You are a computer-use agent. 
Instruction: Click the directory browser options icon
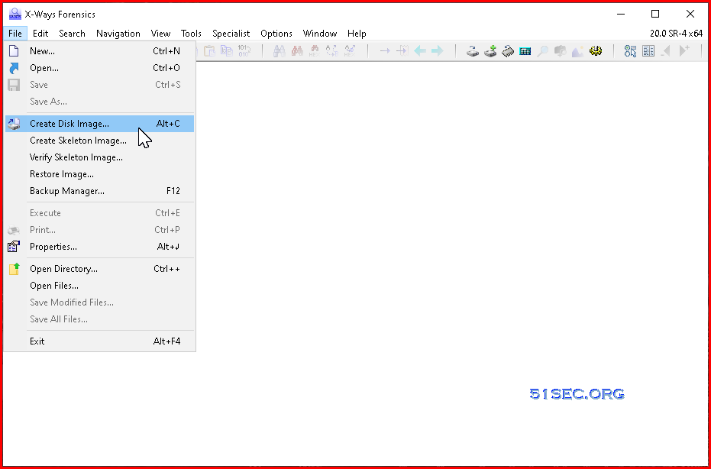tap(630, 51)
